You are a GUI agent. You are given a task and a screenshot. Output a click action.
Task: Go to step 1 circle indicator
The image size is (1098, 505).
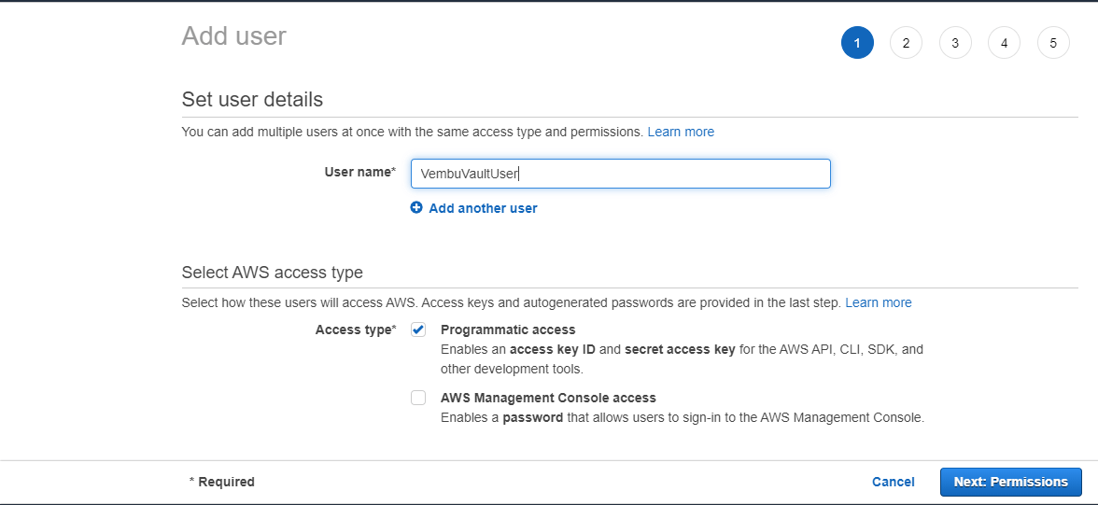[x=857, y=43]
